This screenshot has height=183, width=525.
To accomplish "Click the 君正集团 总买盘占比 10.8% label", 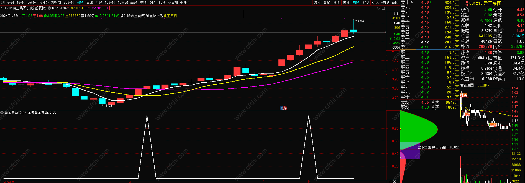I will click(438, 147).
